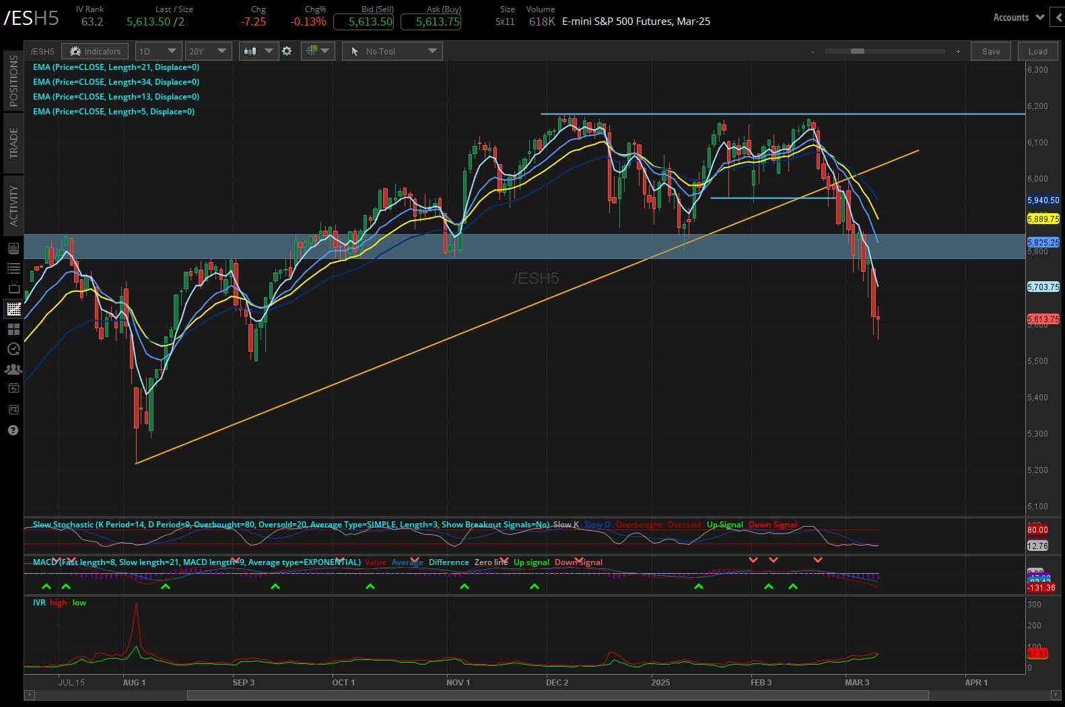1065x707 pixels.
Task: Click the 5,940.50 price axis label
Action: tap(1043, 200)
